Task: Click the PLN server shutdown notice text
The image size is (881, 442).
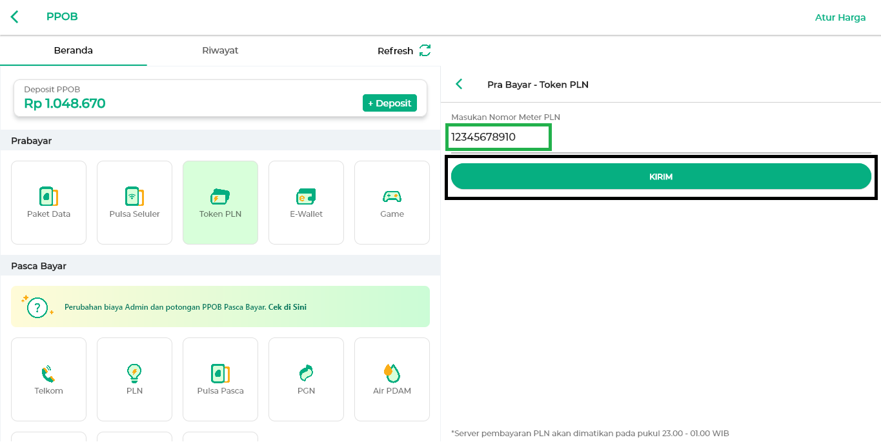Action: coord(590,434)
